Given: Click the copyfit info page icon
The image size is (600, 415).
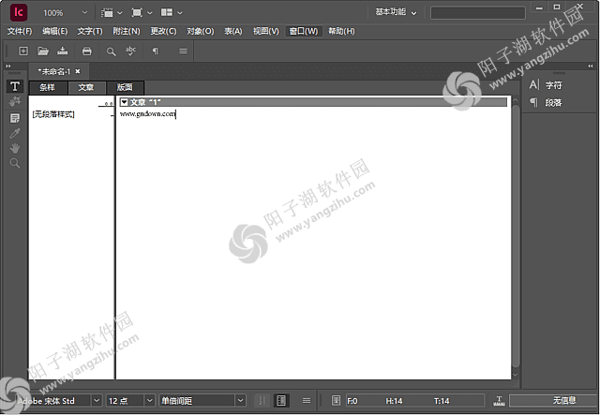Looking at the screenshot, I should (336, 400).
